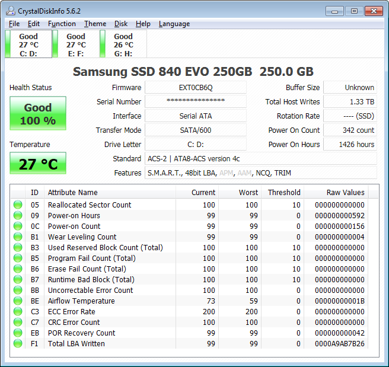This screenshot has width=389, height=367.
Task: Click the Features field listing S.M.A.R.T.
Action: pyautogui.click(x=261, y=173)
